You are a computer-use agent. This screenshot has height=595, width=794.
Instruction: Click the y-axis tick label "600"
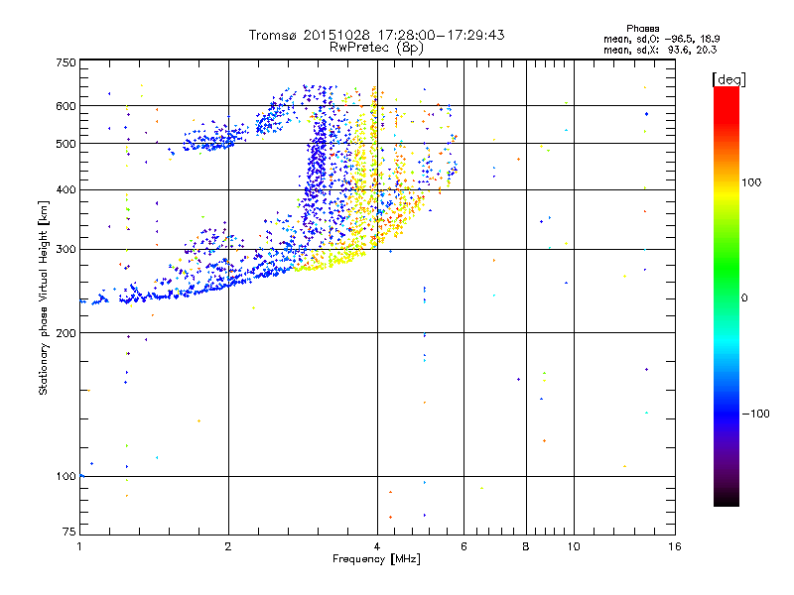pyautogui.click(x=66, y=106)
